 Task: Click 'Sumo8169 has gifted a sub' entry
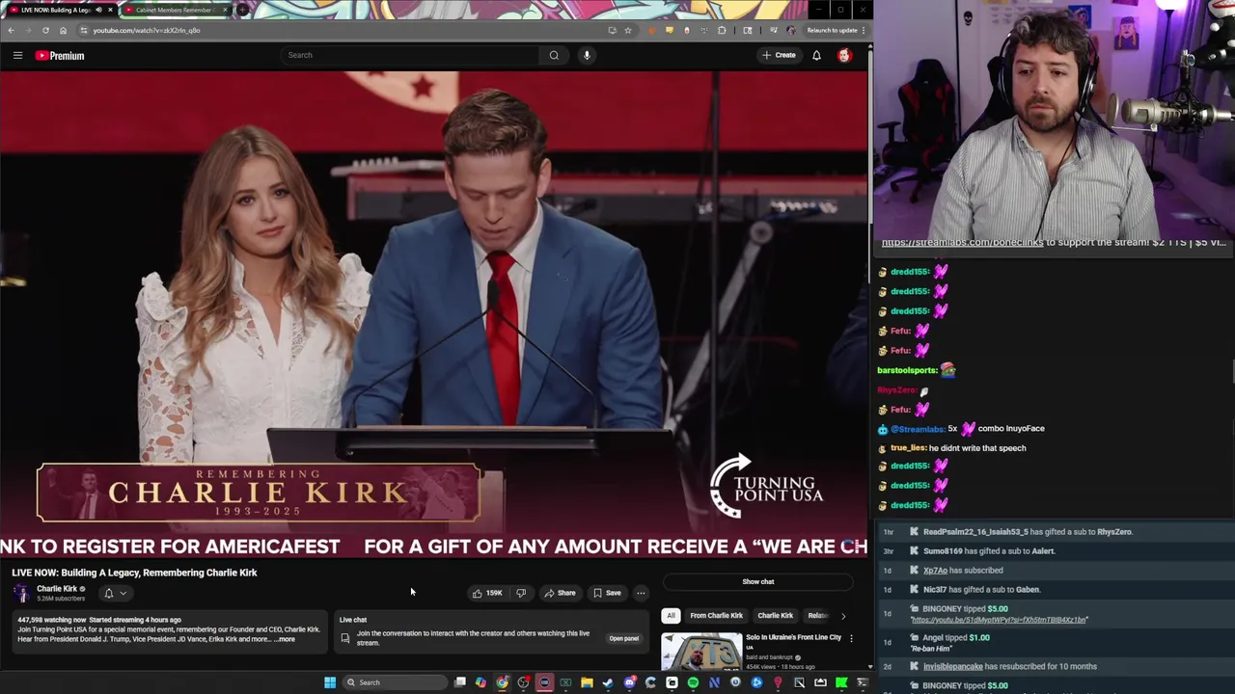point(989,550)
